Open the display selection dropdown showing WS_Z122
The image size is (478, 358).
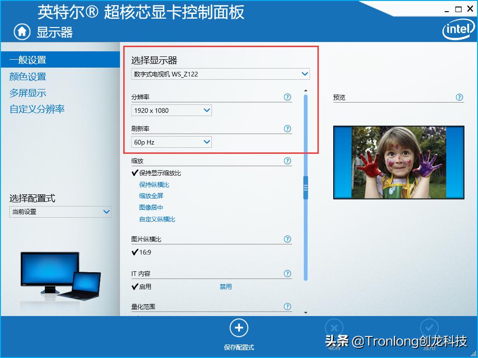point(220,74)
